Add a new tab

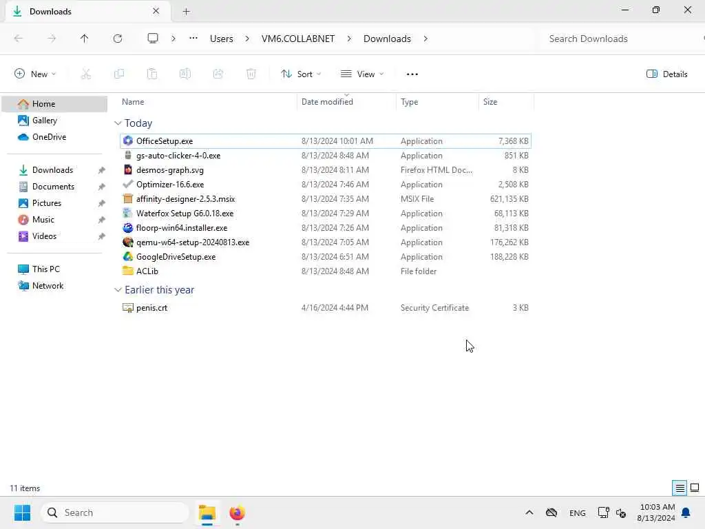pos(186,11)
